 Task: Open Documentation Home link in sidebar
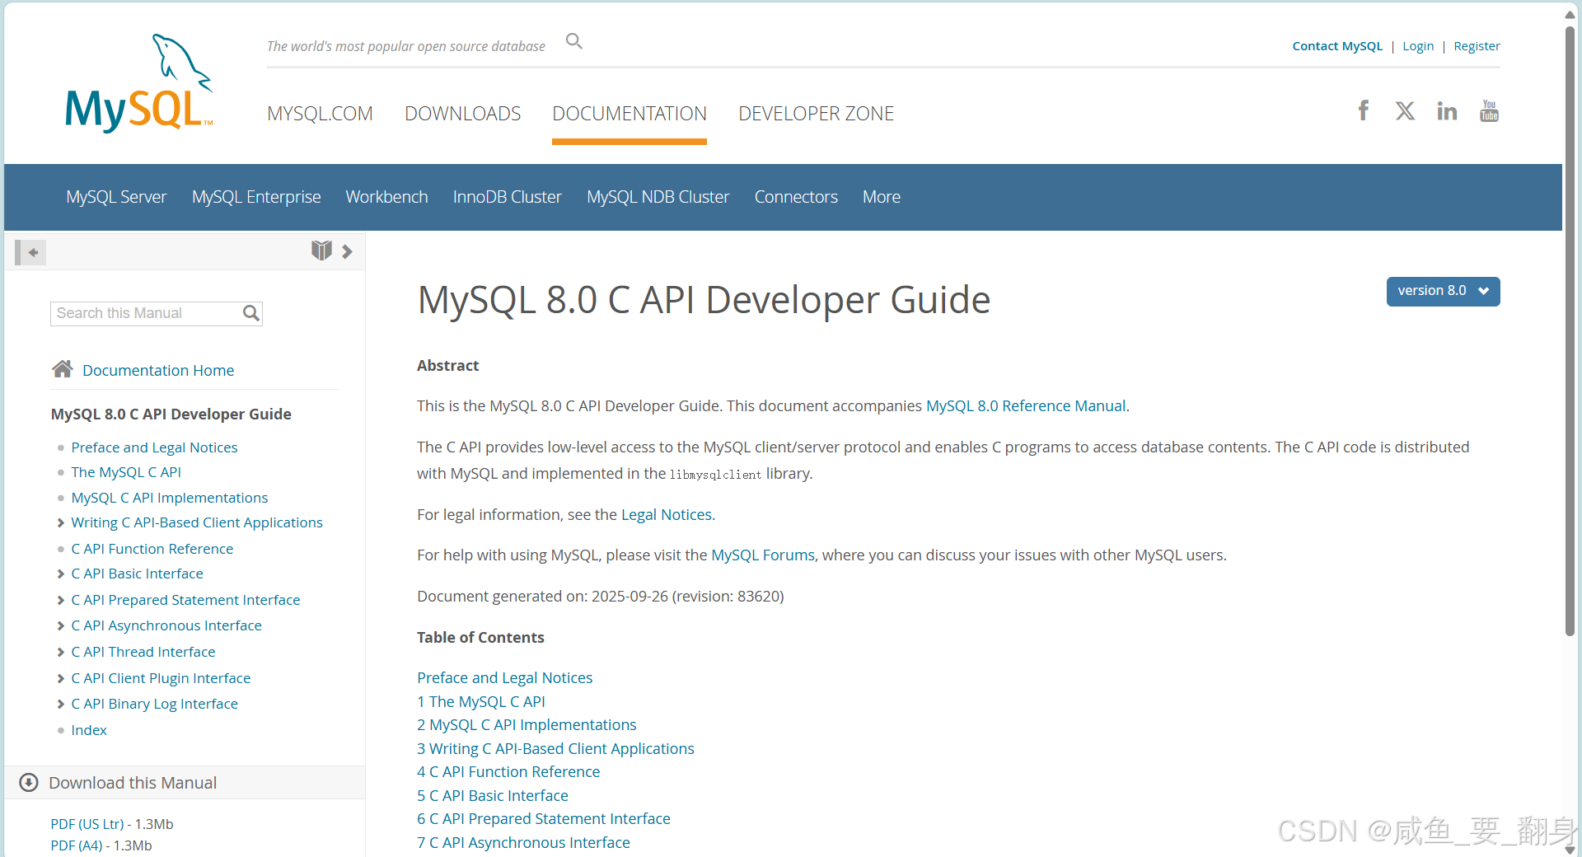point(158,370)
